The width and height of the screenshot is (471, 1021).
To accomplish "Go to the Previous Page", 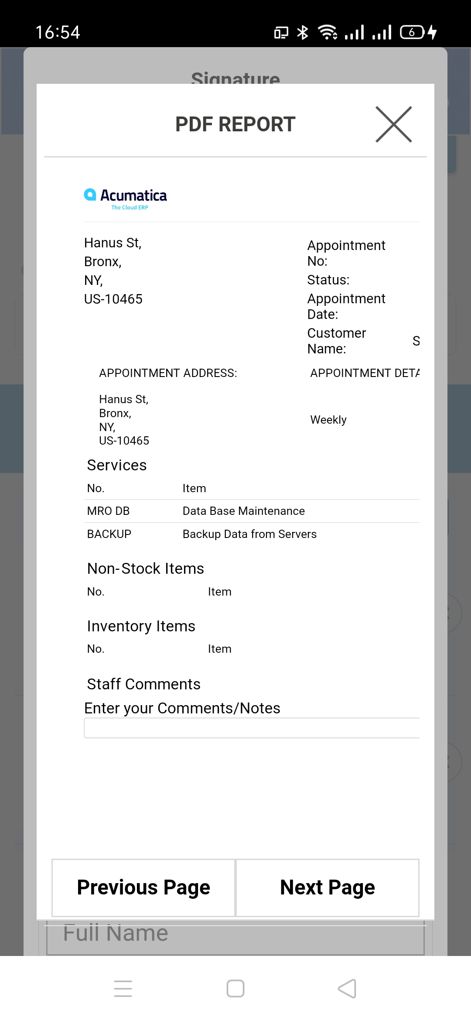I will click(x=143, y=887).
